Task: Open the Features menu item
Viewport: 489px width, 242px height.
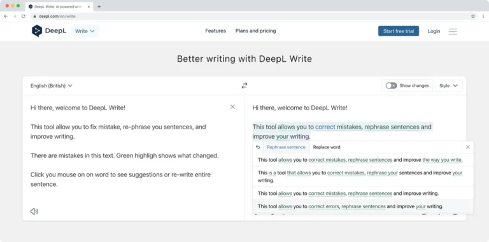Action: click(x=215, y=31)
